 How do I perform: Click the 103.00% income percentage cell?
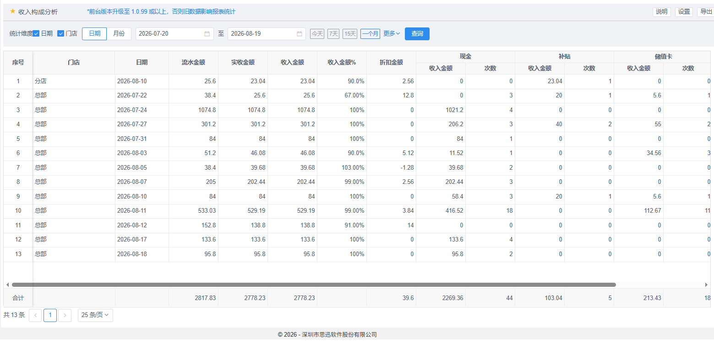coord(342,168)
